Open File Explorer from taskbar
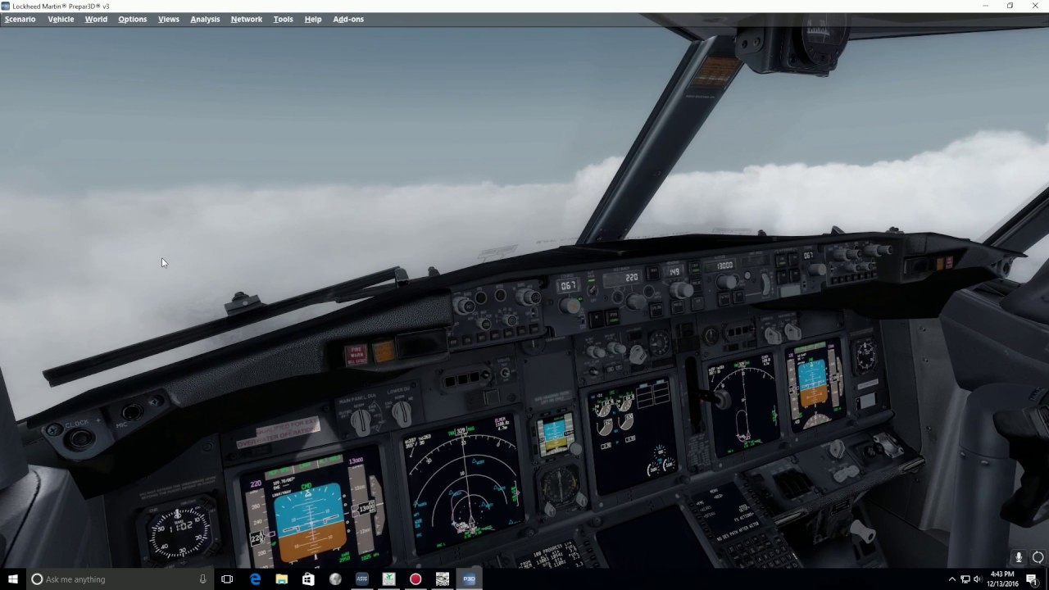The image size is (1049, 590). (281, 579)
